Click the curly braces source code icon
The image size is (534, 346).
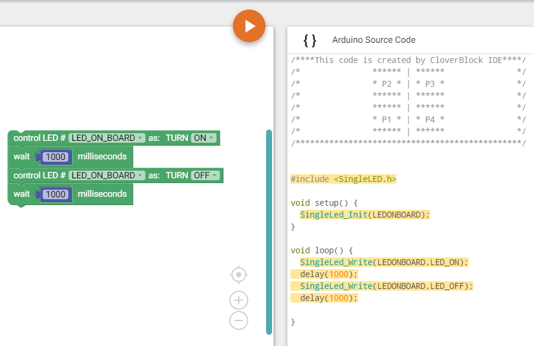(309, 40)
